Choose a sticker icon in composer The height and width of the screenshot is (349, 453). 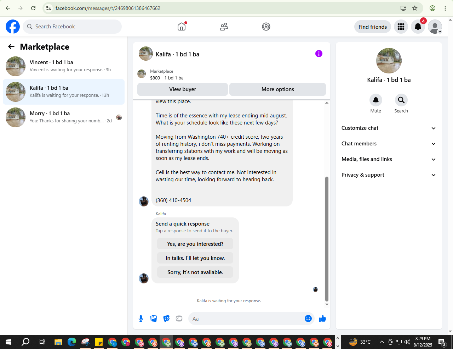(166, 318)
